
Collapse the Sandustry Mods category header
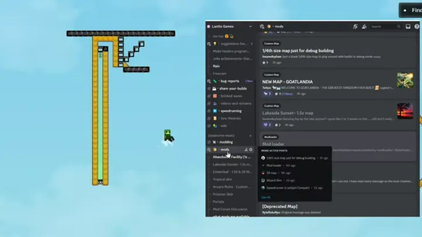(221, 136)
